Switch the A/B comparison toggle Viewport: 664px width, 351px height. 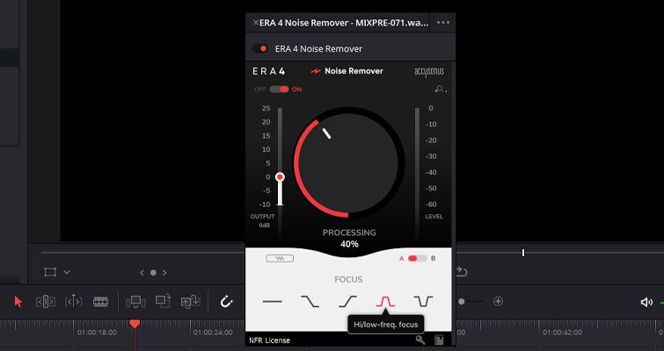(417, 259)
